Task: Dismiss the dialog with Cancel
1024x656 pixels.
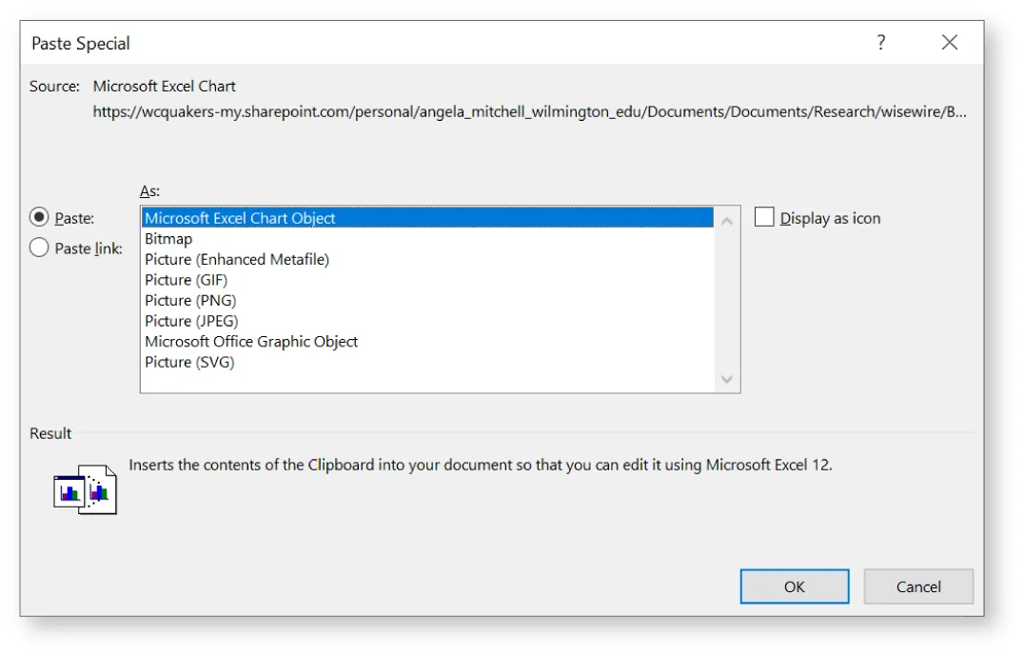Action: [x=918, y=586]
